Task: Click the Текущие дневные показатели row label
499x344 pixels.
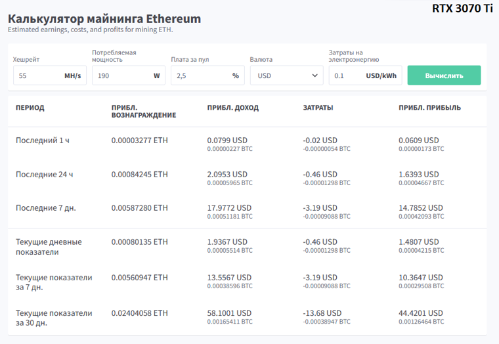Action: coord(49,247)
